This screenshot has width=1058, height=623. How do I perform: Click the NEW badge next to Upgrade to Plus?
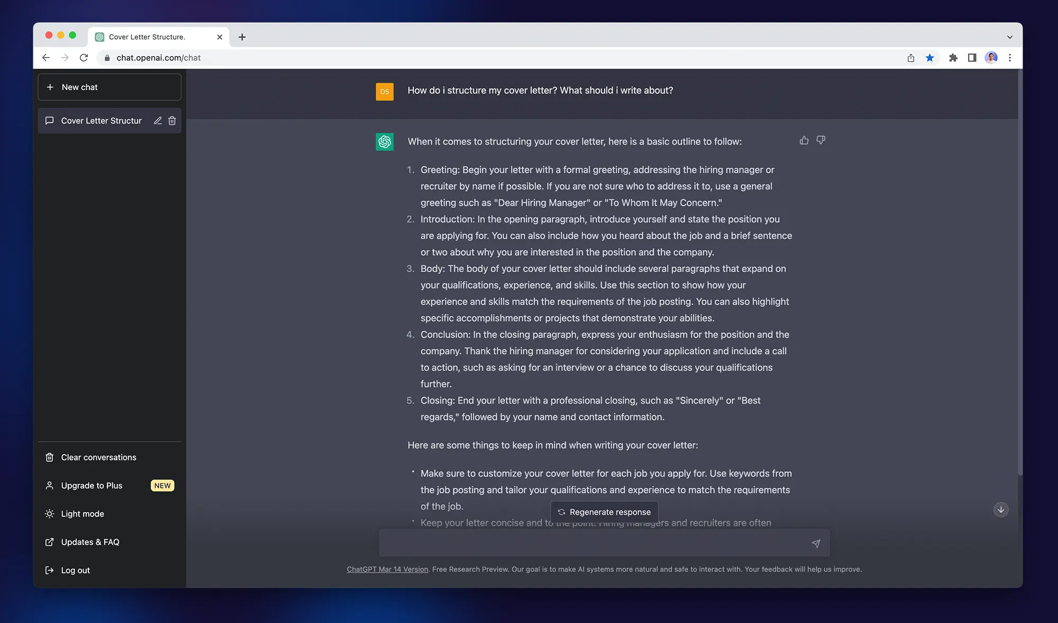pos(162,486)
